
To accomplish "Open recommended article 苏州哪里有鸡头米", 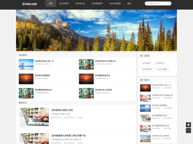I will click(102, 75).
